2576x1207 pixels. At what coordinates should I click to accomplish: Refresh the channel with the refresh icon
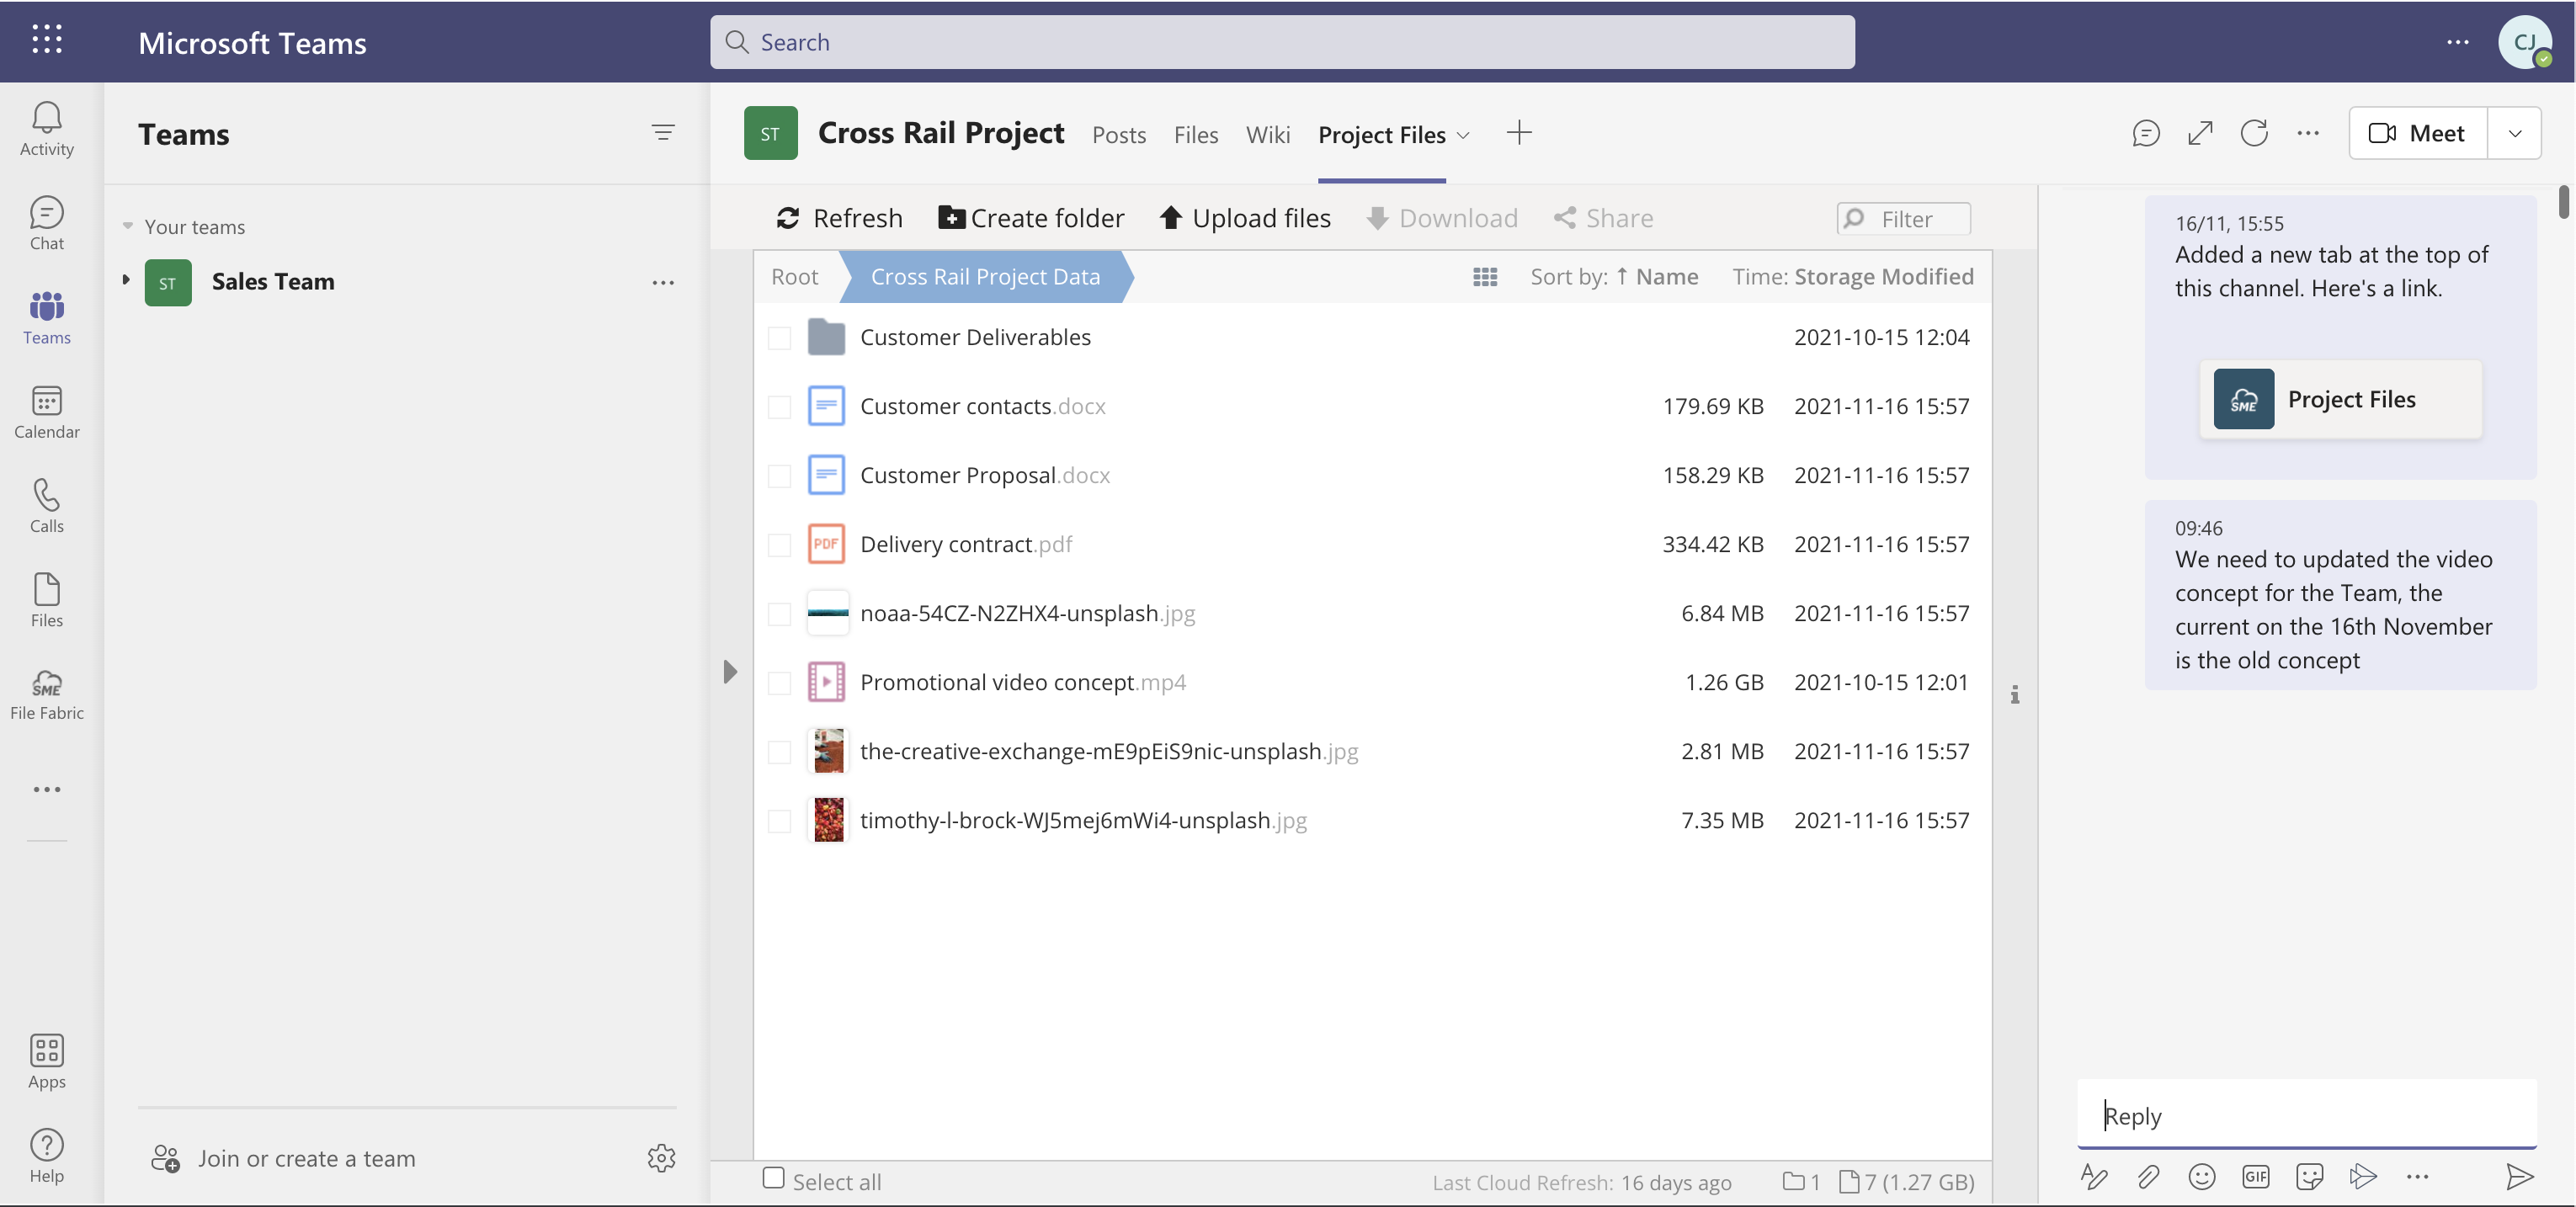(2254, 132)
